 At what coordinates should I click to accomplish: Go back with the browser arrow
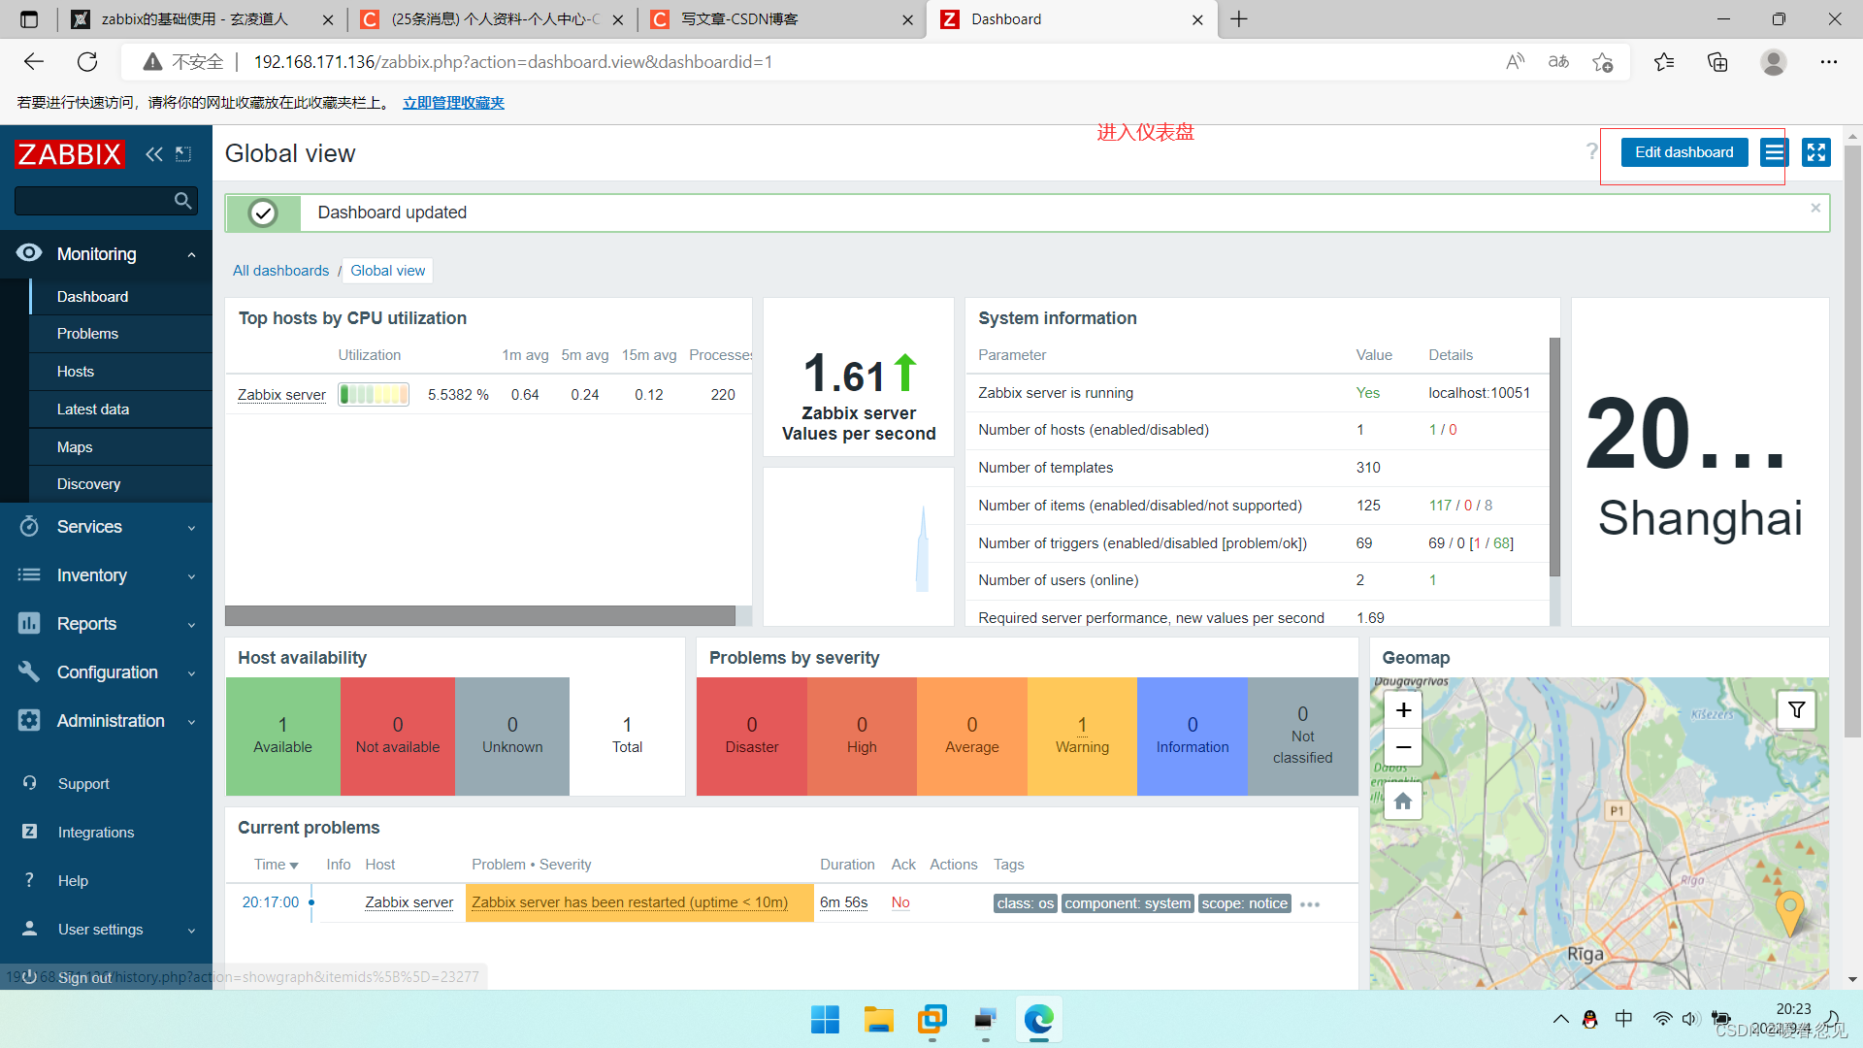pos(34,62)
